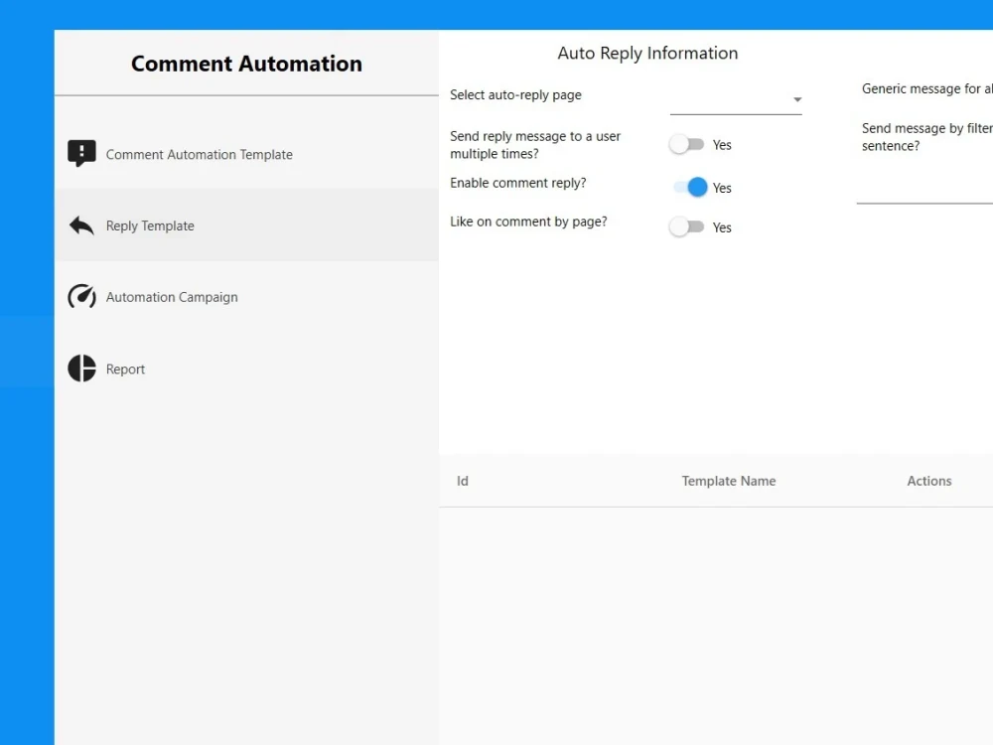This screenshot has height=745, width=993.
Task: Disable the comment reply toggle
Action: (x=691, y=187)
